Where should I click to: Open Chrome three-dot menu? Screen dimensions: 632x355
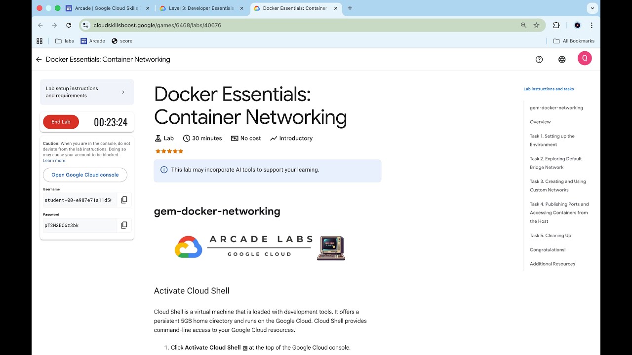(592, 25)
